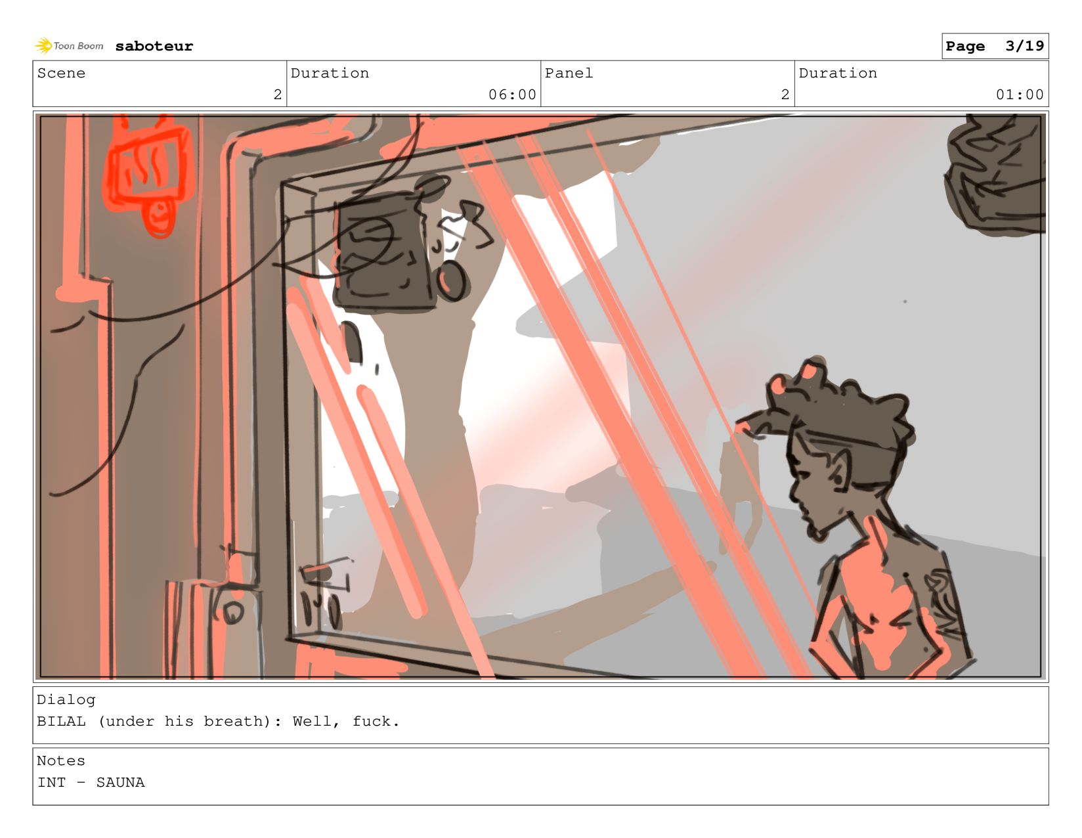Select the 'Scene' header label
Image resolution: width=1082 pixels, height=838 pixels.
tap(61, 73)
